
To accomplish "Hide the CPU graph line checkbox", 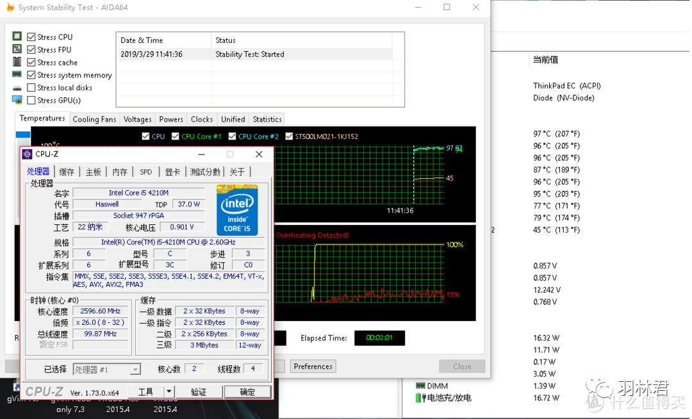I will [x=145, y=136].
